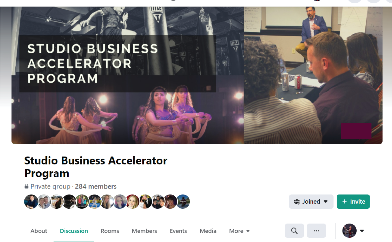Viewport: 392px width, 242px height.
Task: Switch to the About tab
Action: 39,231
